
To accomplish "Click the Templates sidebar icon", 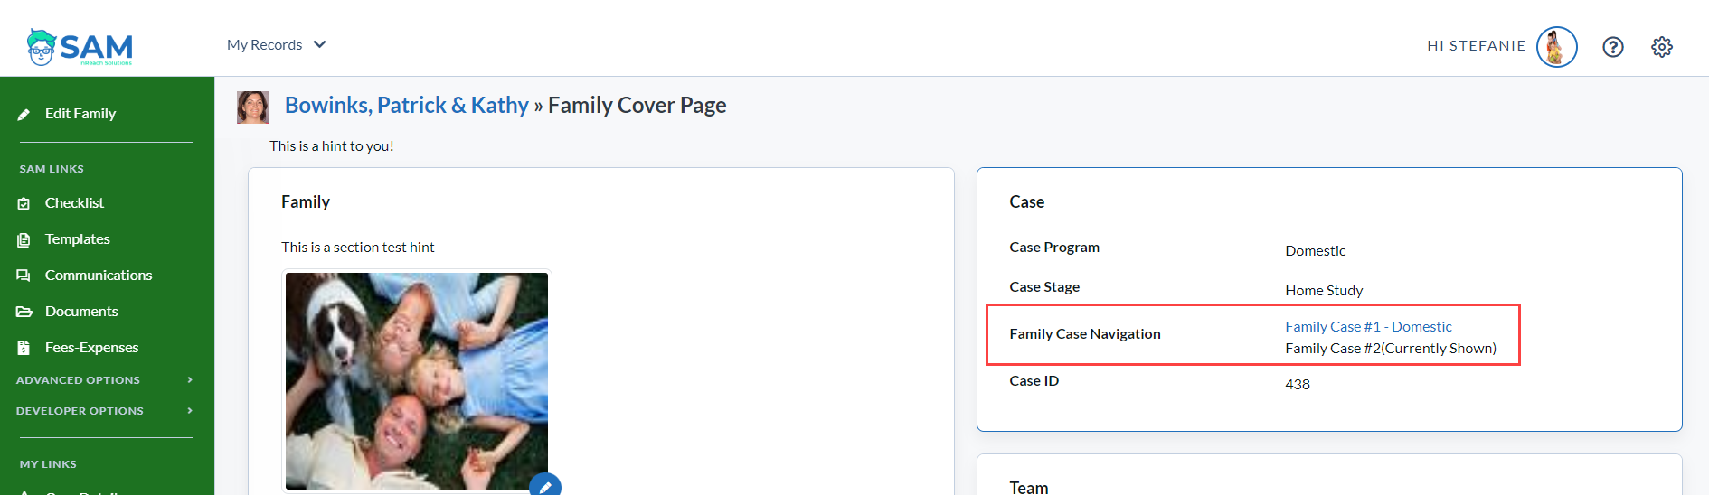I will pos(24,240).
